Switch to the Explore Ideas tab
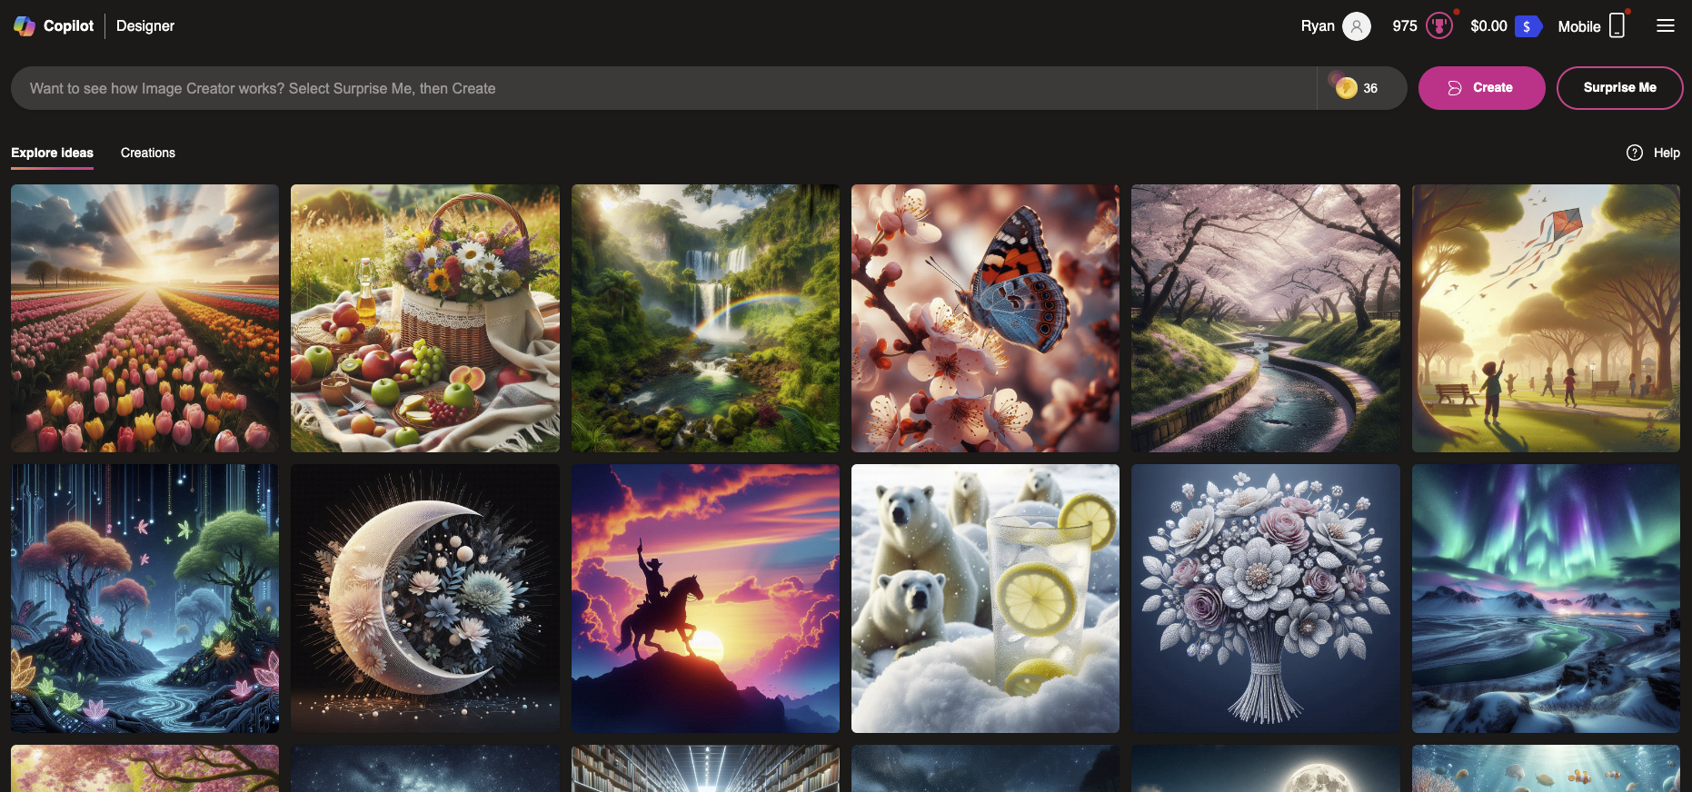This screenshot has width=1692, height=792. click(x=52, y=153)
